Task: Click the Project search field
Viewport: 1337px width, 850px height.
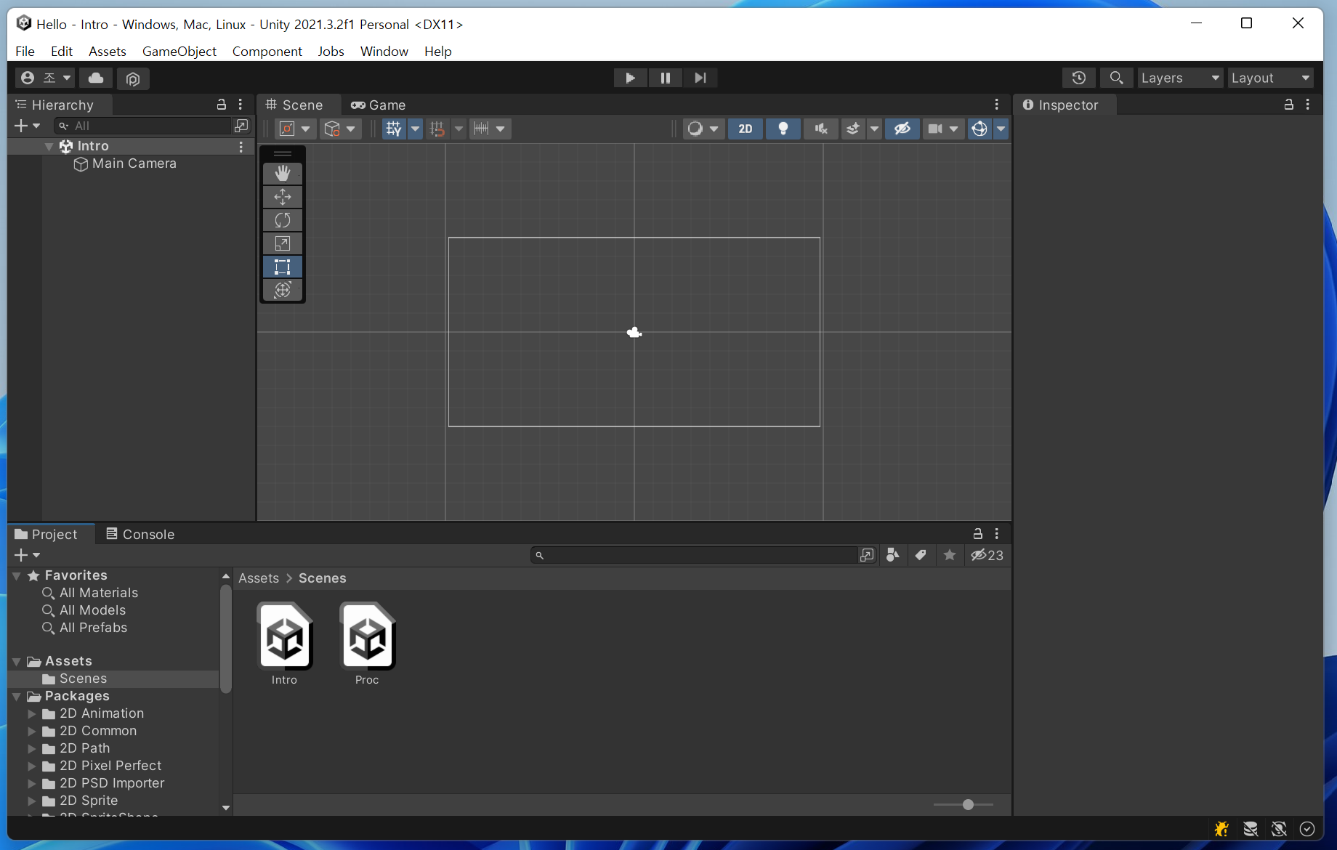Action: pyautogui.click(x=694, y=555)
